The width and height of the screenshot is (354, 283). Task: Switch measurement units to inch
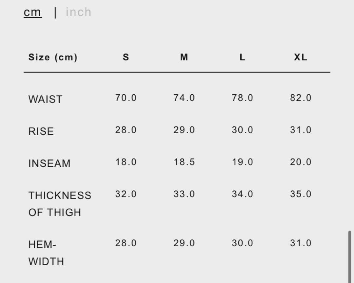(78, 12)
